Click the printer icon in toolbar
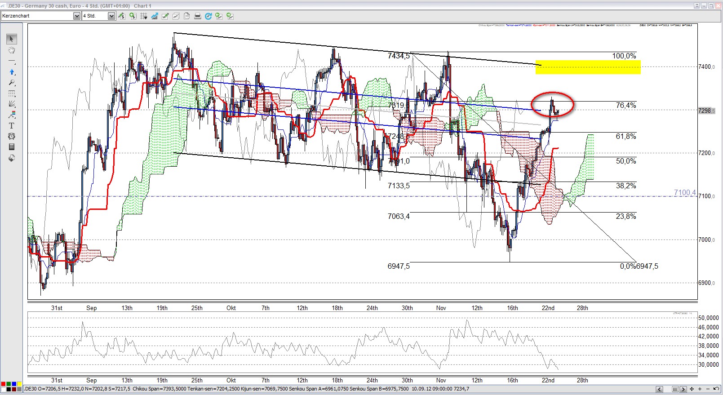 click(197, 16)
